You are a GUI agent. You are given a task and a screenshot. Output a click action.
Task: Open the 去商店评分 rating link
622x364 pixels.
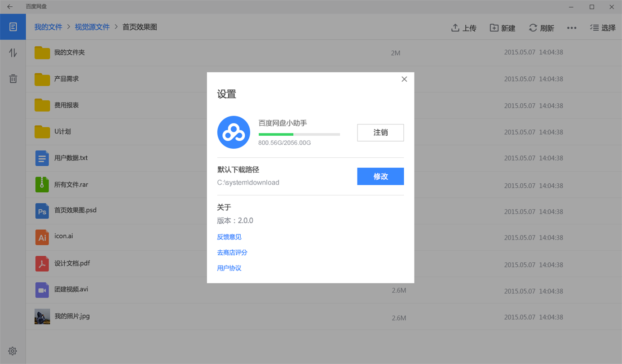[232, 253]
